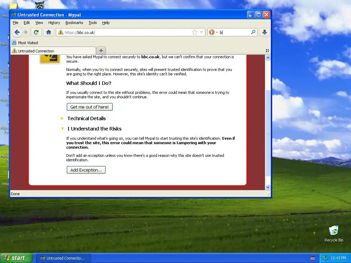The image size is (351, 263).
Task: Click the 'Get me out of here!' button
Action: point(89,107)
